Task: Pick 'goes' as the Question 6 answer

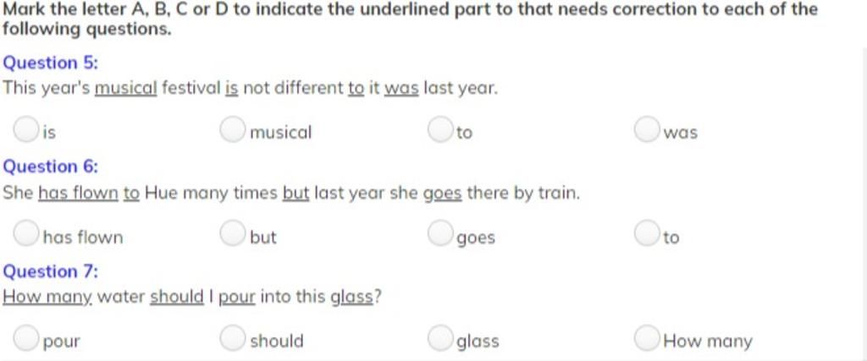Action: point(440,233)
